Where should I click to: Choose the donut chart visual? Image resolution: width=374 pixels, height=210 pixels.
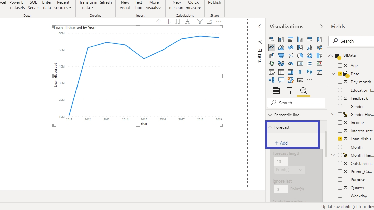tap(309, 56)
